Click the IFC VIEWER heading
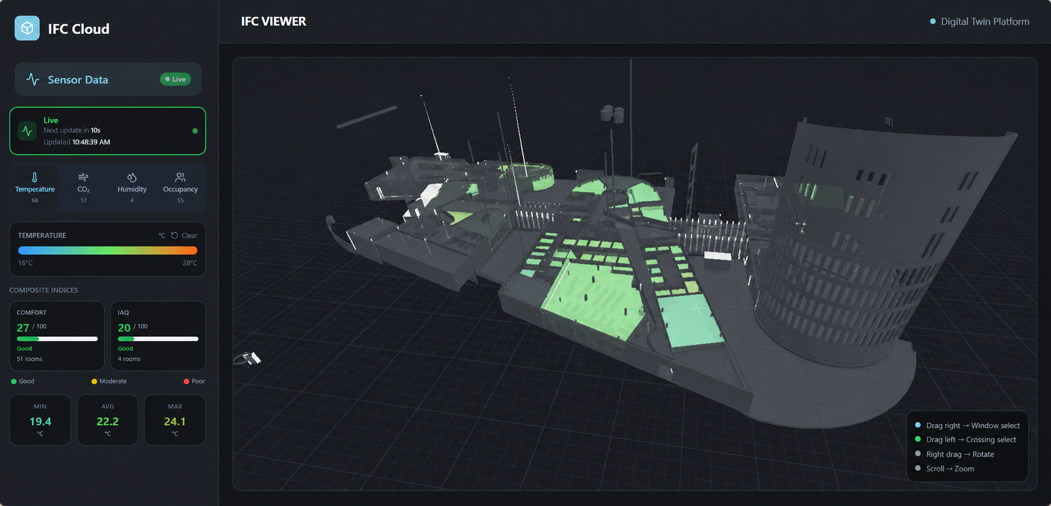 click(x=273, y=22)
